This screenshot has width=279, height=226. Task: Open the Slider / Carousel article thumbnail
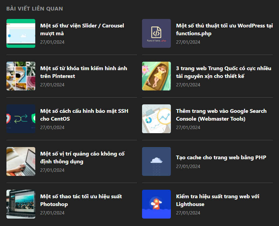point(21,34)
